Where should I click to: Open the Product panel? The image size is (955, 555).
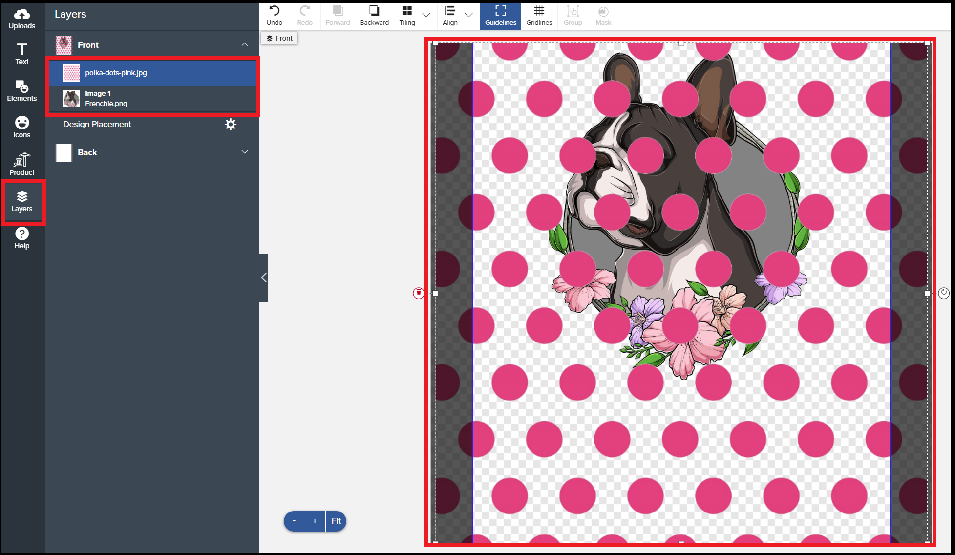tap(22, 164)
